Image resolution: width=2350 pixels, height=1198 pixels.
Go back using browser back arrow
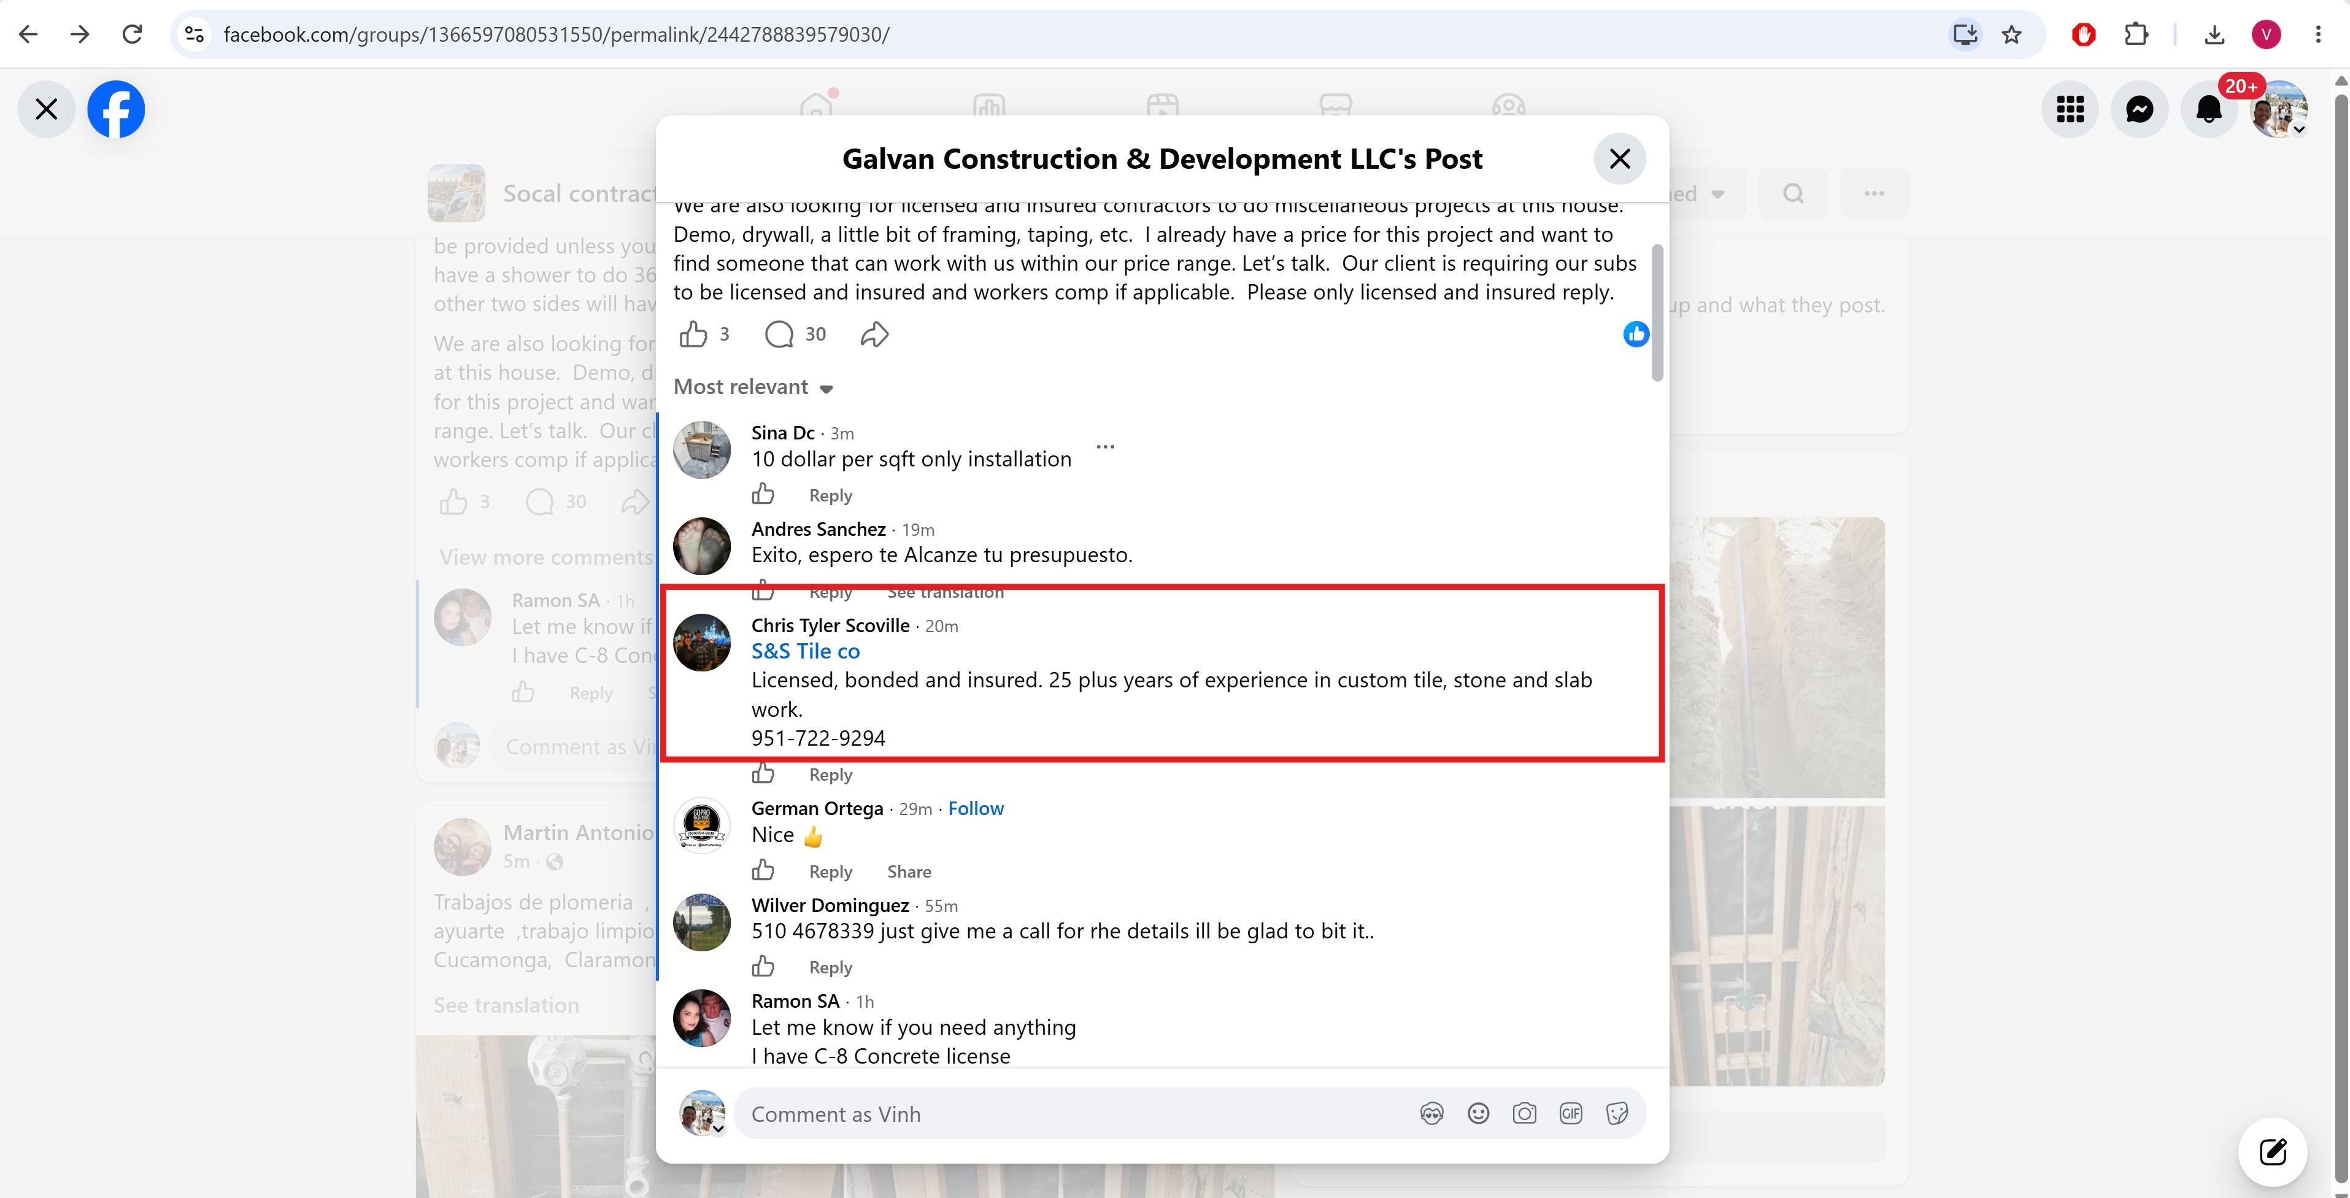[28, 34]
